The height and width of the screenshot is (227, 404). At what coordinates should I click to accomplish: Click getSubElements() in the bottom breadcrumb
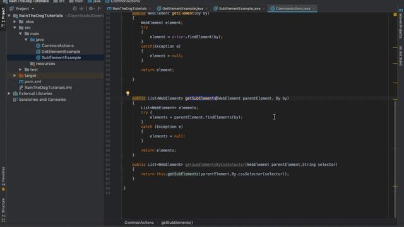pyautogui.click(x=177, y=223)
